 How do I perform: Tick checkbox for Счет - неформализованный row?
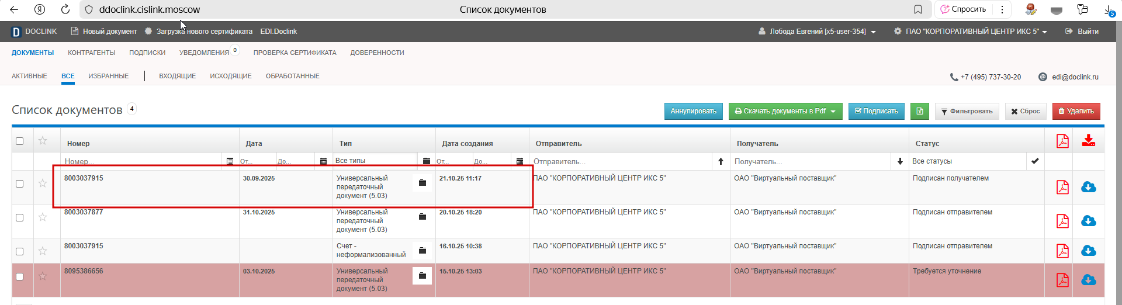pyautogui.click(x=19, y=251)
